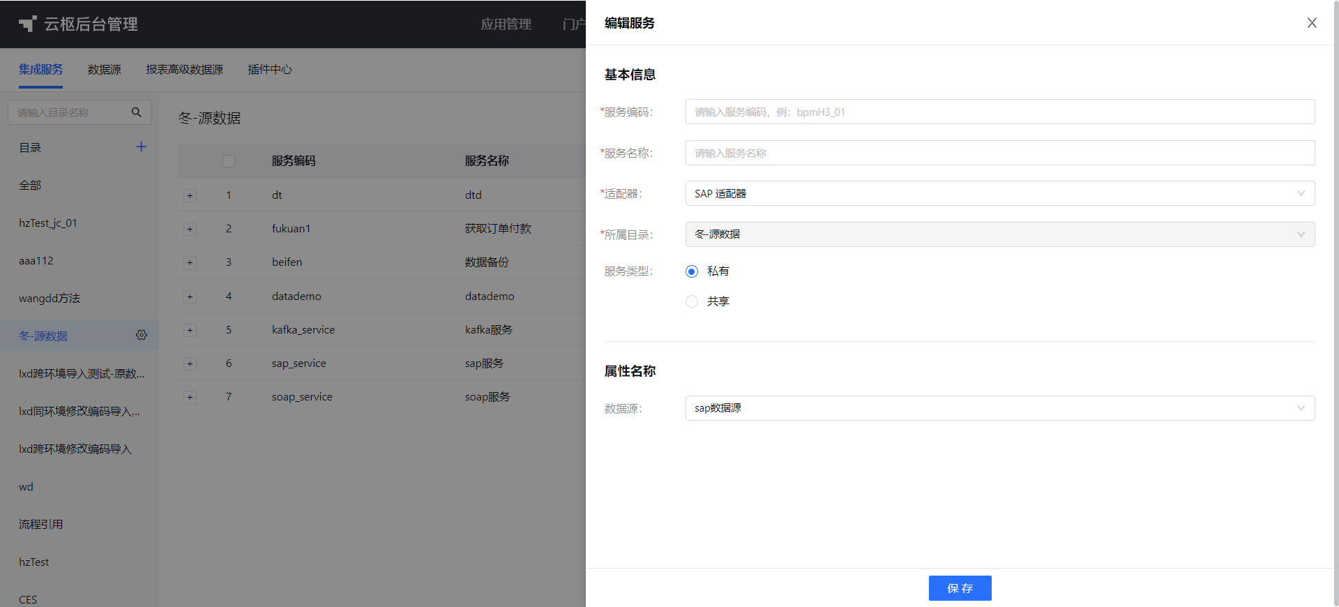Open 应用管理 in top navigation
Image resolution: width=1339 pixels, height=607 pixels.
pyautogui.click(x=506, y=24)
